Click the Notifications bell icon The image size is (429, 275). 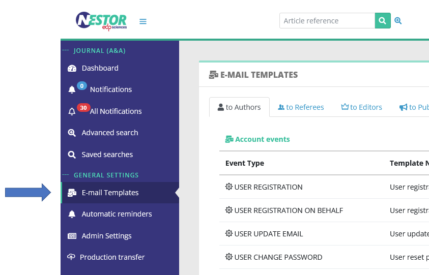(x=72, y=89)
